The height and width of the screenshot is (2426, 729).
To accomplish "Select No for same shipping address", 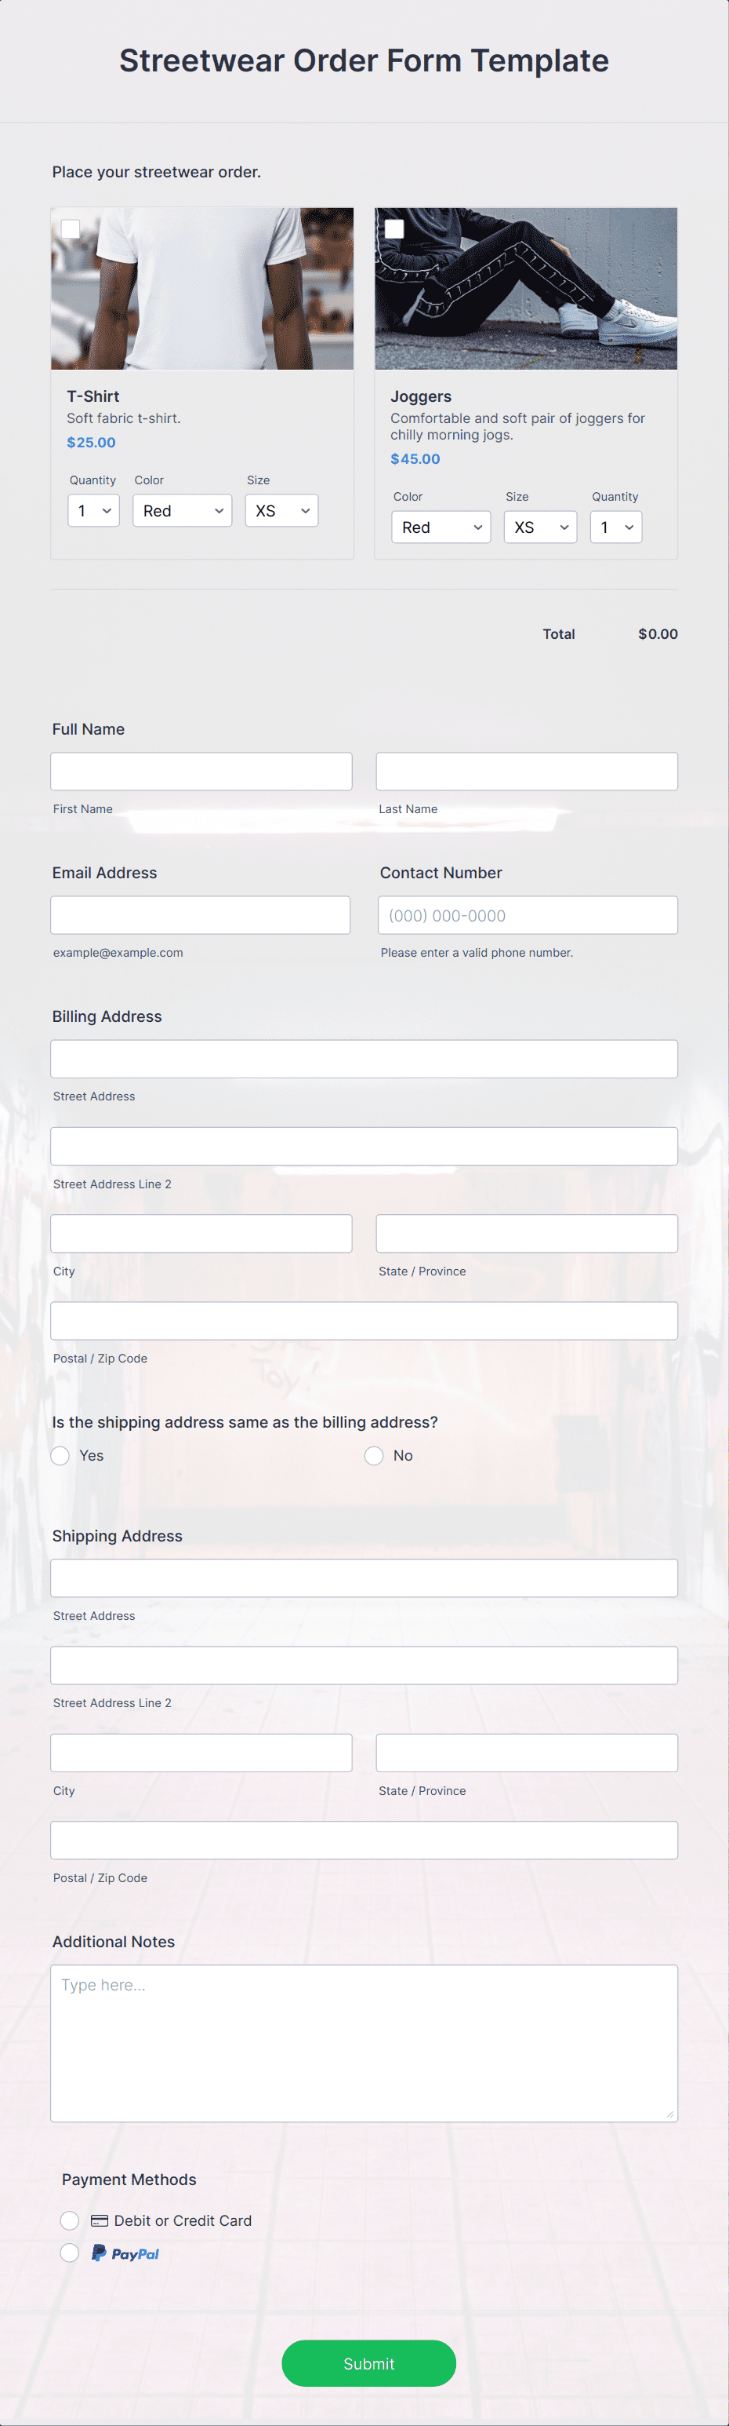I will 373,1455.
